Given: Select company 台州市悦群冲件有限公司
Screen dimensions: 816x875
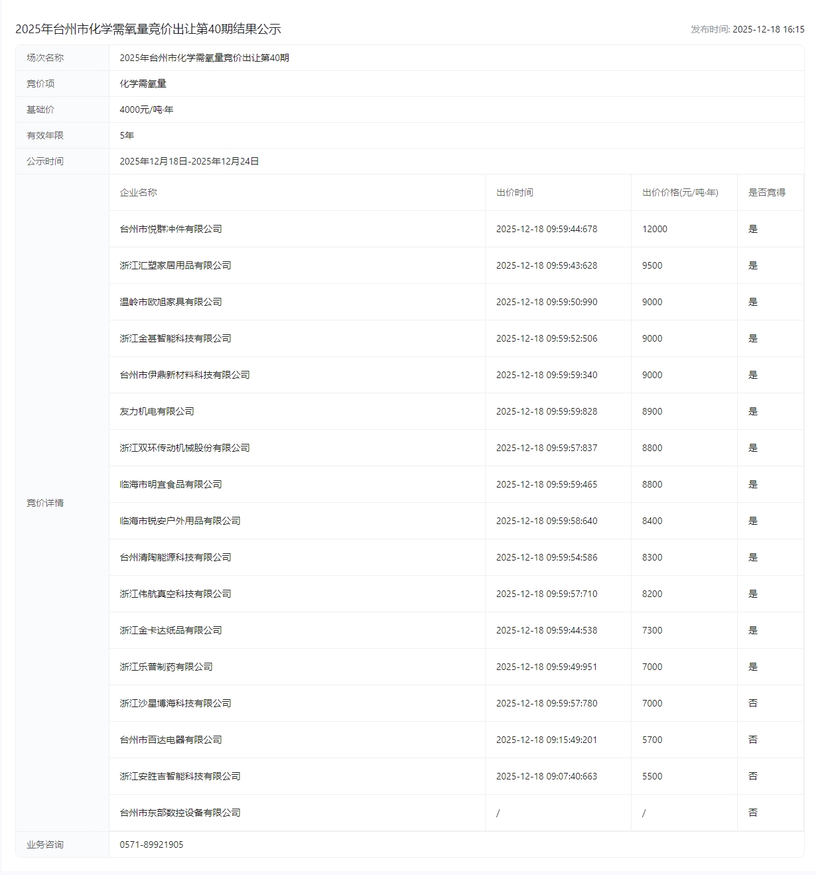Looking at the screenshot, I should tap(170, 229).
